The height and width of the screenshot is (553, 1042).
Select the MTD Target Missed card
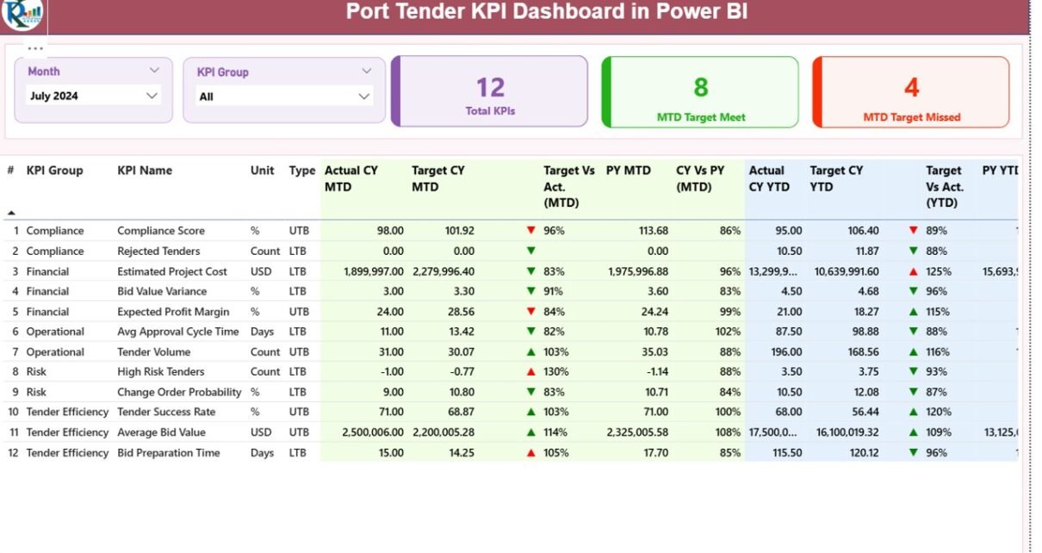(x=911, y=92)
